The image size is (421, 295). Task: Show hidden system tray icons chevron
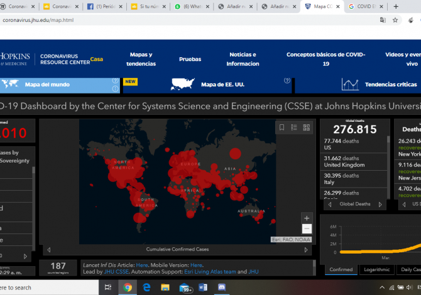point(382,287)
